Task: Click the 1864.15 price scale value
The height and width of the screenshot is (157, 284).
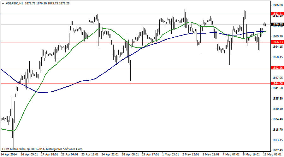Action: pos(277,47)
